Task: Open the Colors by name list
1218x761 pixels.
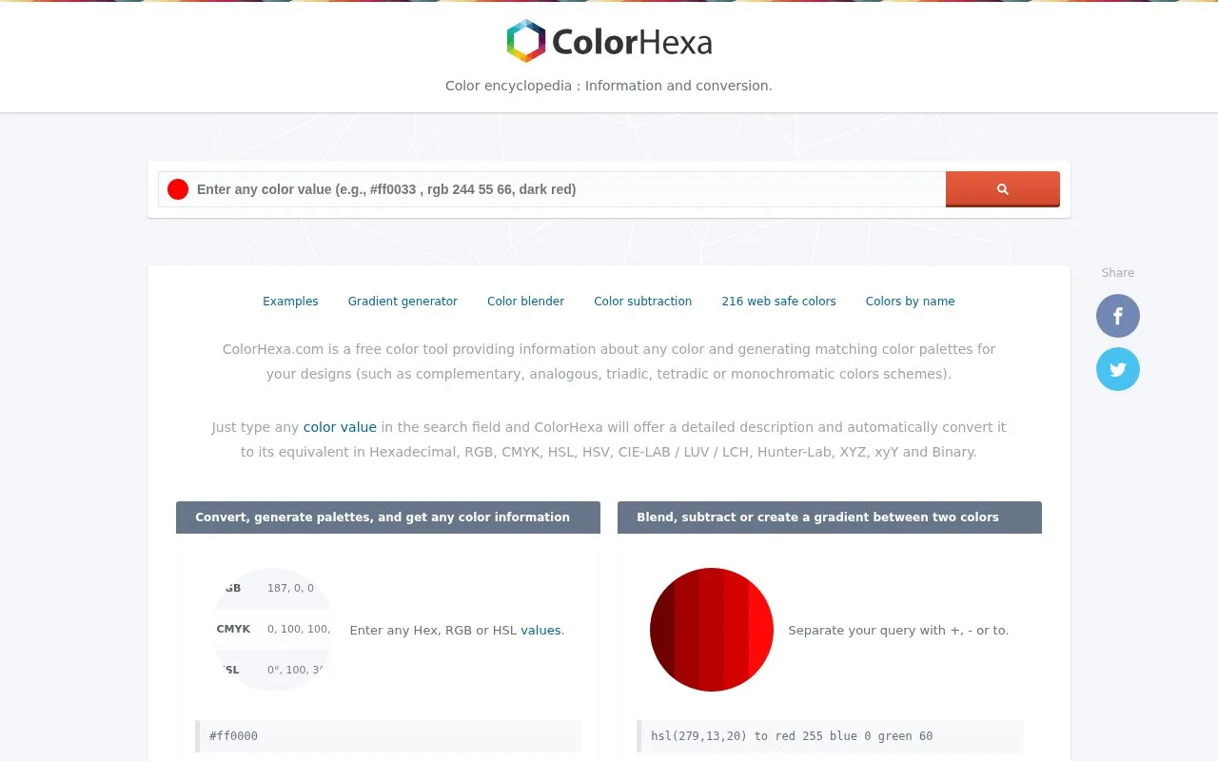Action: coord(910,302)
